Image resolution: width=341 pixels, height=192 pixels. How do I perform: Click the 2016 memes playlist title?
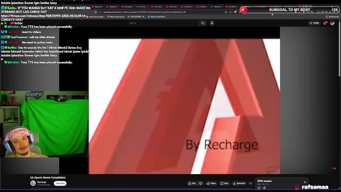click(x=264, y=181)
